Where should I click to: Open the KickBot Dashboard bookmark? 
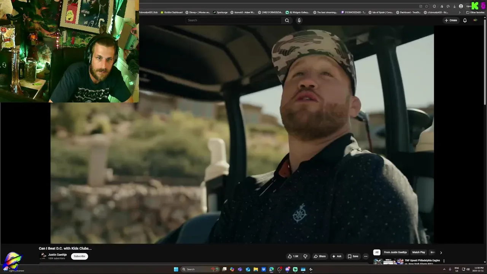[172, 12]
